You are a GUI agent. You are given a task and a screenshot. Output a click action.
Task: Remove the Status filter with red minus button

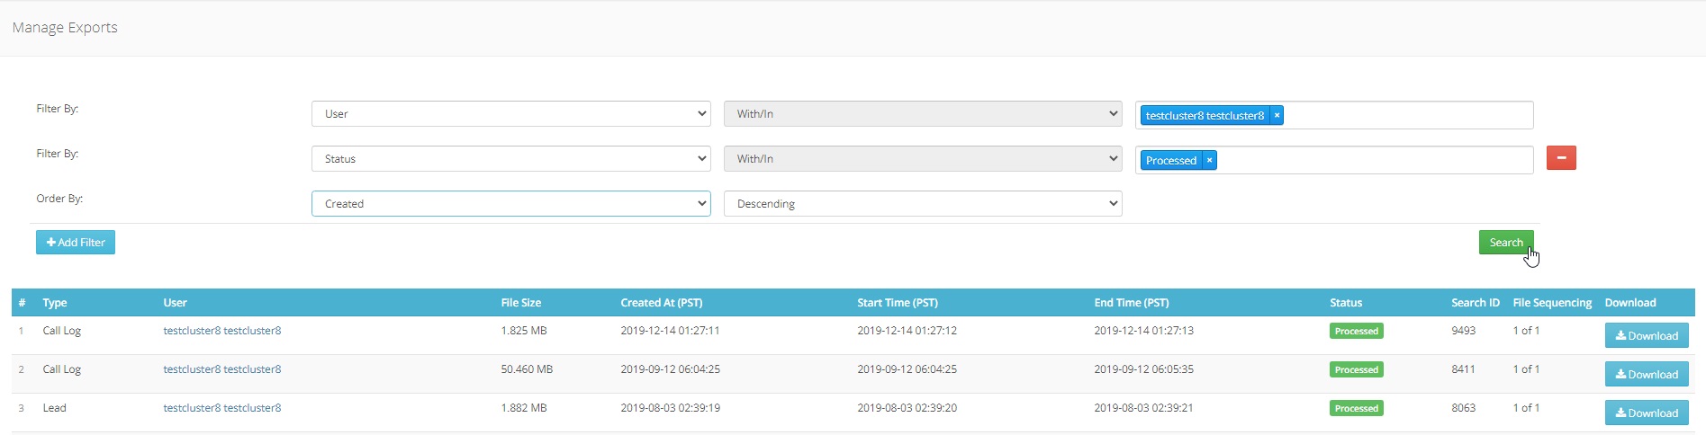(1561, 158)
